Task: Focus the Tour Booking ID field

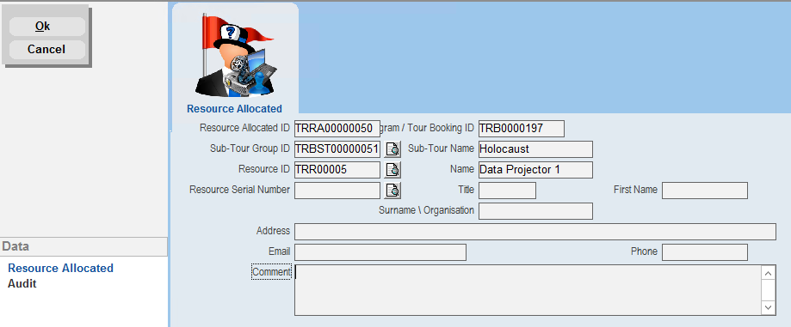Action: point(521,128)
